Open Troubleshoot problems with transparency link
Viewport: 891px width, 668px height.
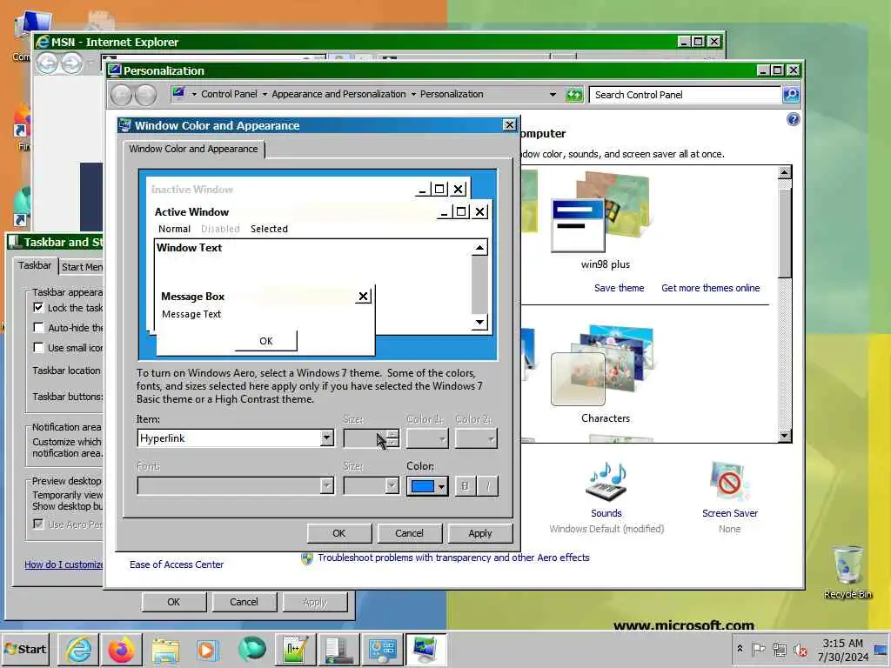click(x=452, y=558)
